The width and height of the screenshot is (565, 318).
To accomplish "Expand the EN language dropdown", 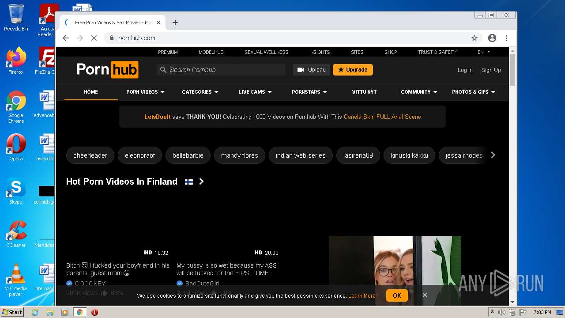I will click(484, 52).
